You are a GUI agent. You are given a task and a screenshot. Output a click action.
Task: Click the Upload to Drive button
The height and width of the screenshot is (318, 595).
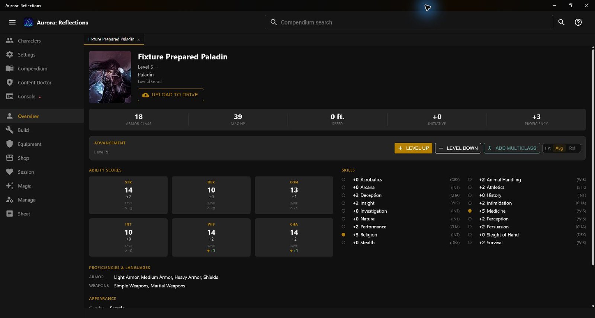click(171, 95)
